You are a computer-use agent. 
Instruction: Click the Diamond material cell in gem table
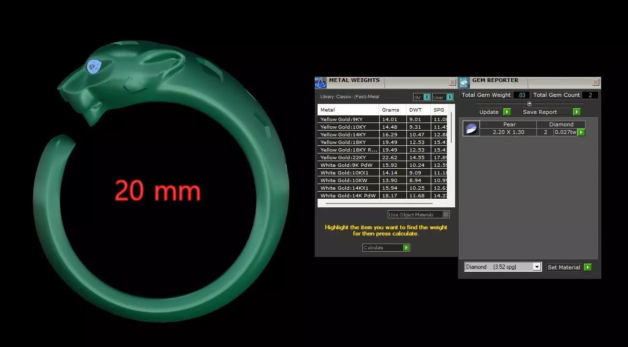point(561,124)
